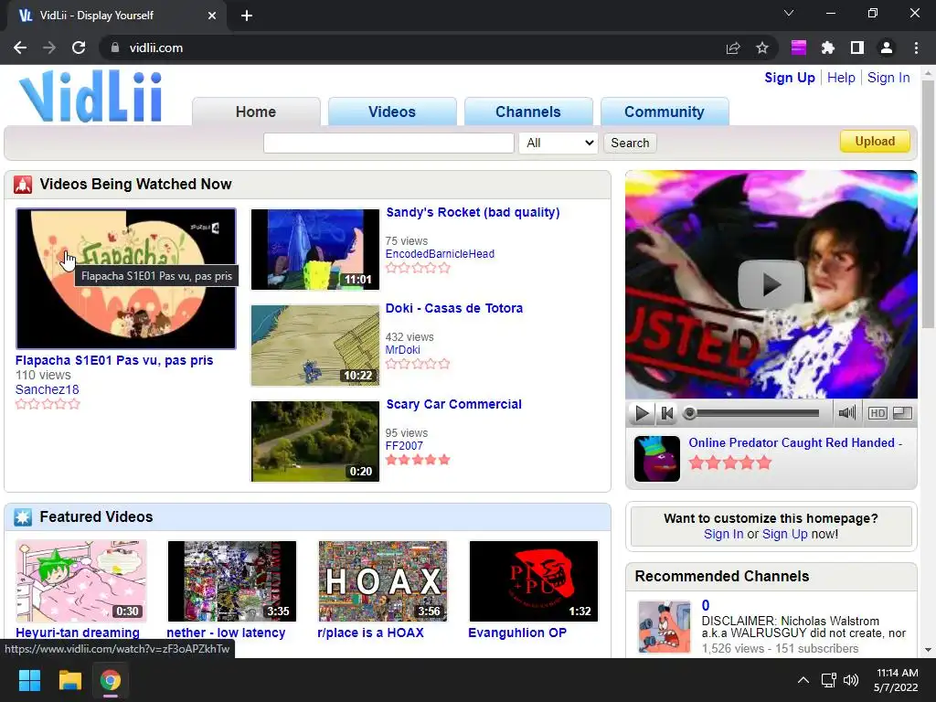
Task: Open recommended channel 0 avatar
Action: (x=664, y=627)
